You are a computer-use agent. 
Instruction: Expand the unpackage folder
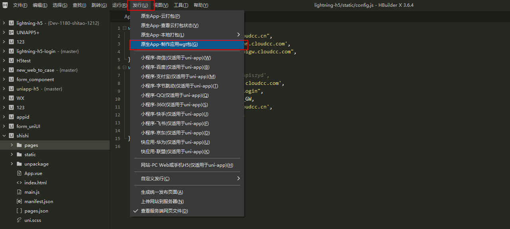point(12,164)
